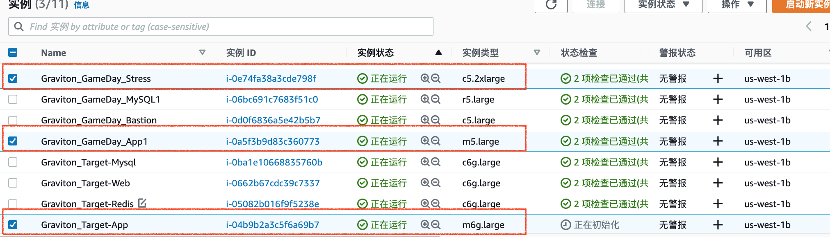The height and width of the screenshot is (237, 830).
Task: Open the 实例状态 dropdown button
Action: coord(663,5)
